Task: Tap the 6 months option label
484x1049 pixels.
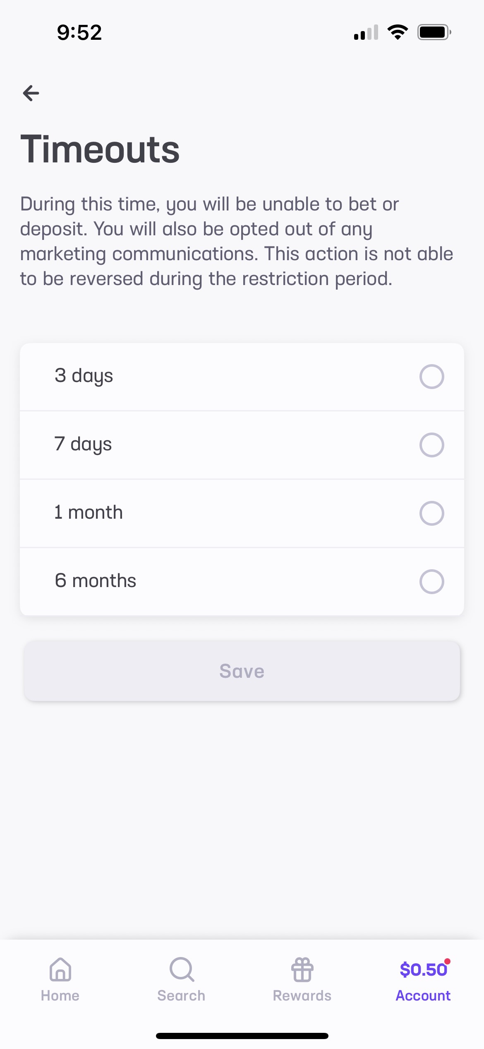Action: tap(96, 581)
